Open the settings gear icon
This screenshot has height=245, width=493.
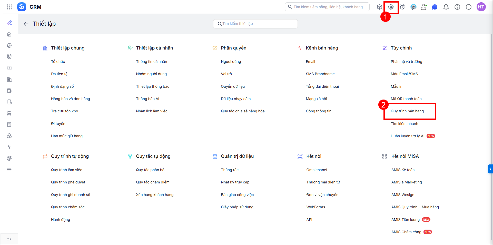(391, 7)
